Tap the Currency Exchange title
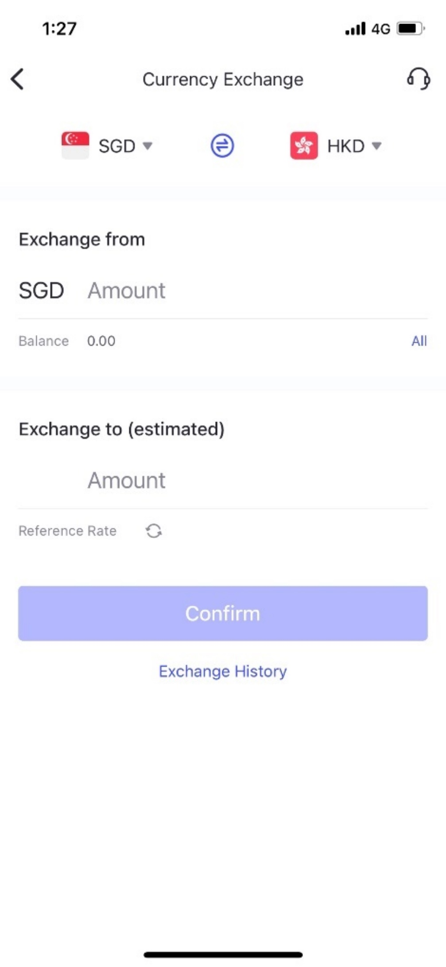Image resolution: width=446 pixels, height=967 pixels. click(x=223, y=80)
